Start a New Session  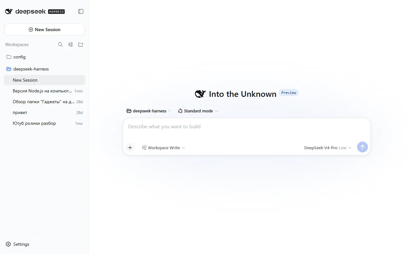pos(45,30)
